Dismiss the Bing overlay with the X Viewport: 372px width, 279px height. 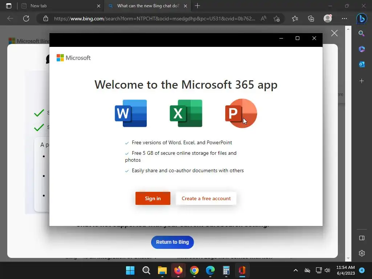[x=334, y=33]
